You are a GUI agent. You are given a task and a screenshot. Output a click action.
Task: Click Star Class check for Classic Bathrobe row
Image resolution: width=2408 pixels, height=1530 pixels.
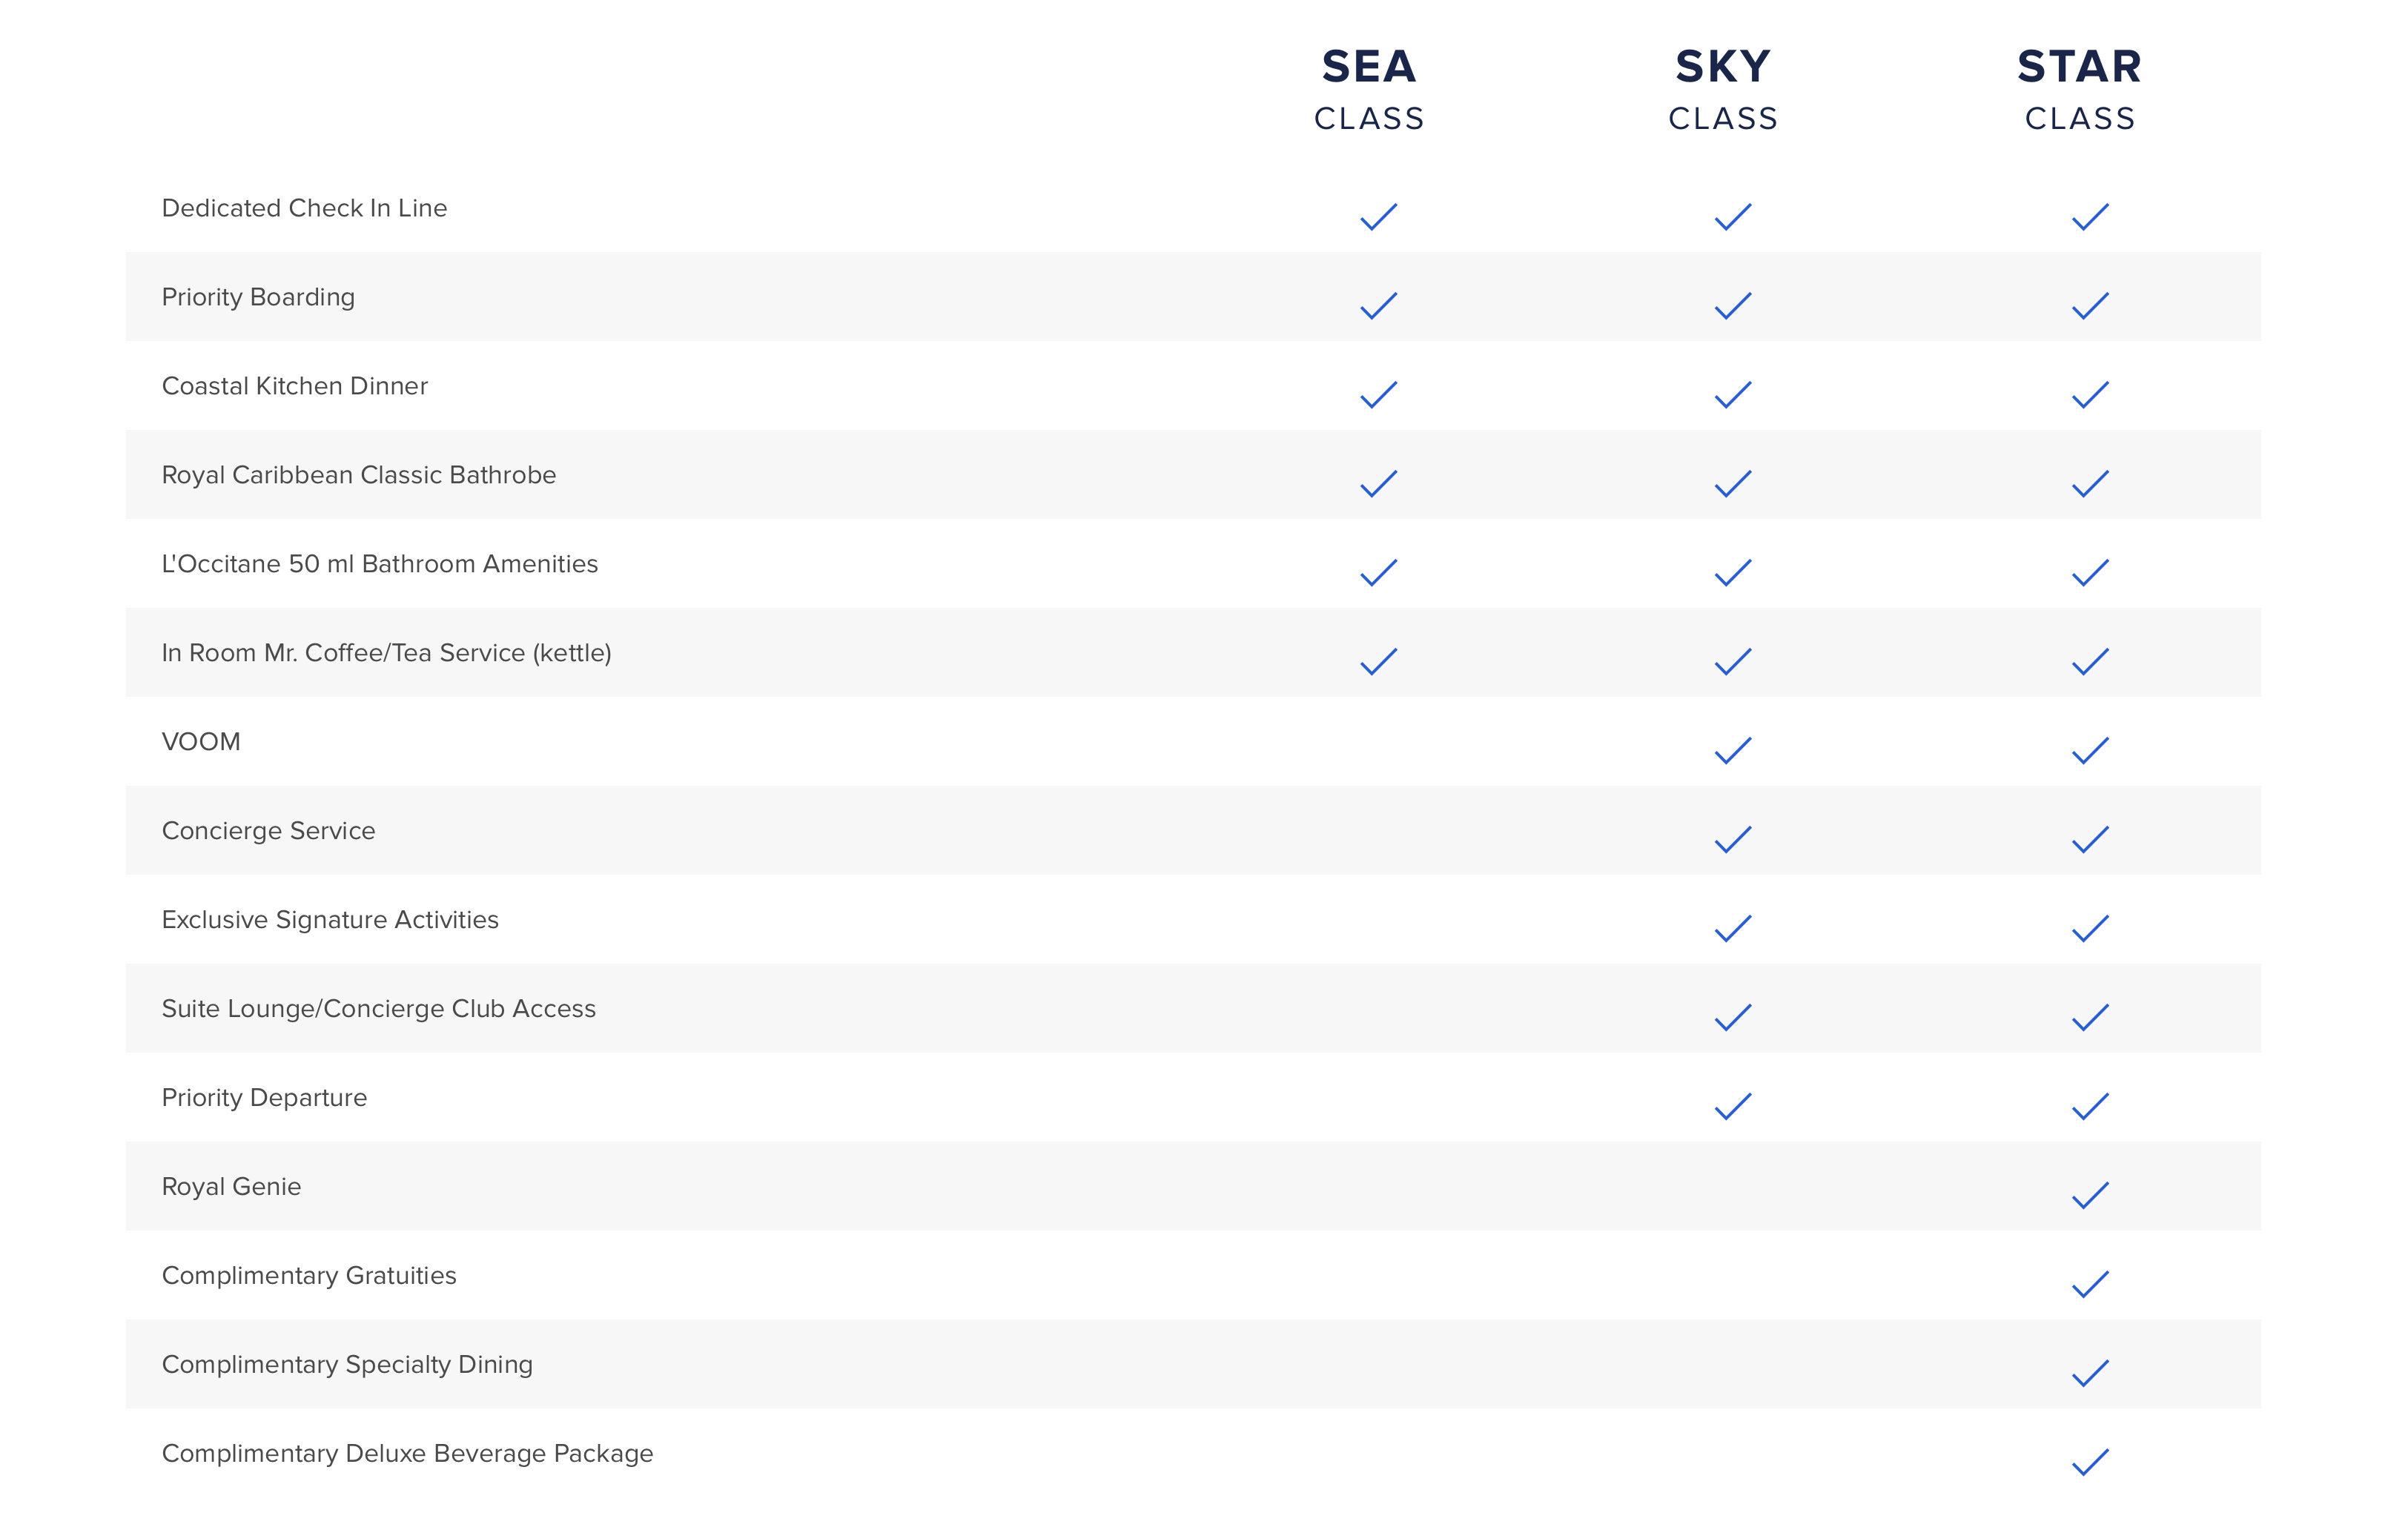coord(2090,484)
